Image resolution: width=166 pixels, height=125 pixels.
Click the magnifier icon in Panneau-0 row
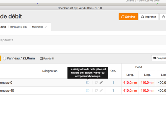(96, 82)
